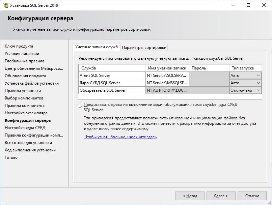Toggle the volume maintenance task privilege checkbox

click(x=80, y=107)
